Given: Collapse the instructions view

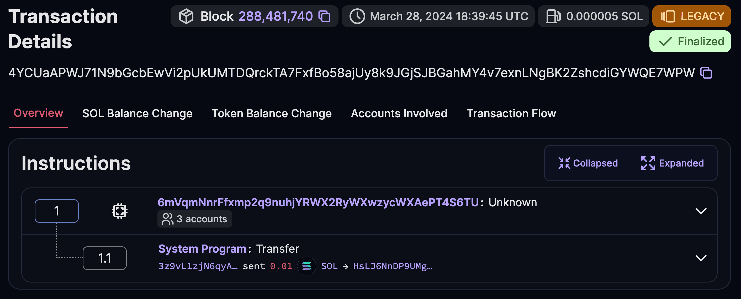Looking at the screenshot, I should click(587, 163).
